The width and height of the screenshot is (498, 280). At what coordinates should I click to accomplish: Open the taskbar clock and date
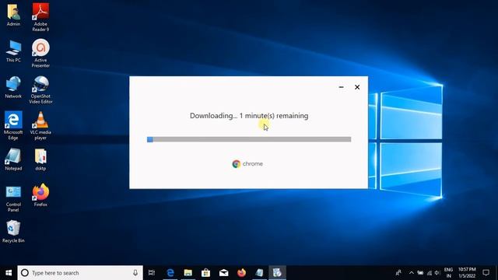point(467,273)
